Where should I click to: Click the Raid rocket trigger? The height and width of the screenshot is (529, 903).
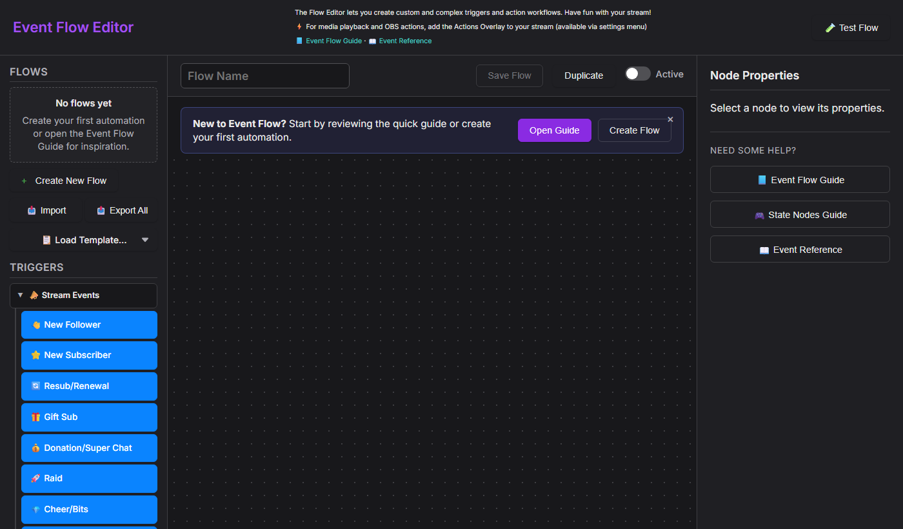pyautogui.click(x=89, y=478)
